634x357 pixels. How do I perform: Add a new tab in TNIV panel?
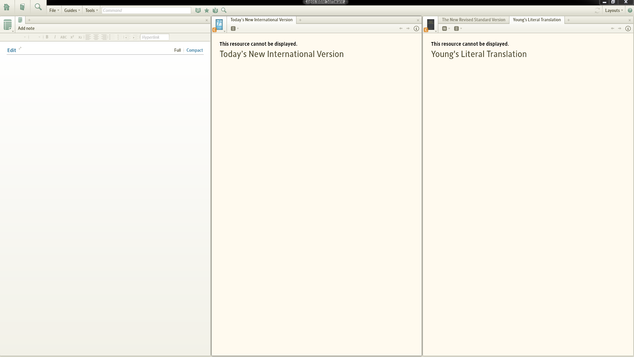click(300, 20)
